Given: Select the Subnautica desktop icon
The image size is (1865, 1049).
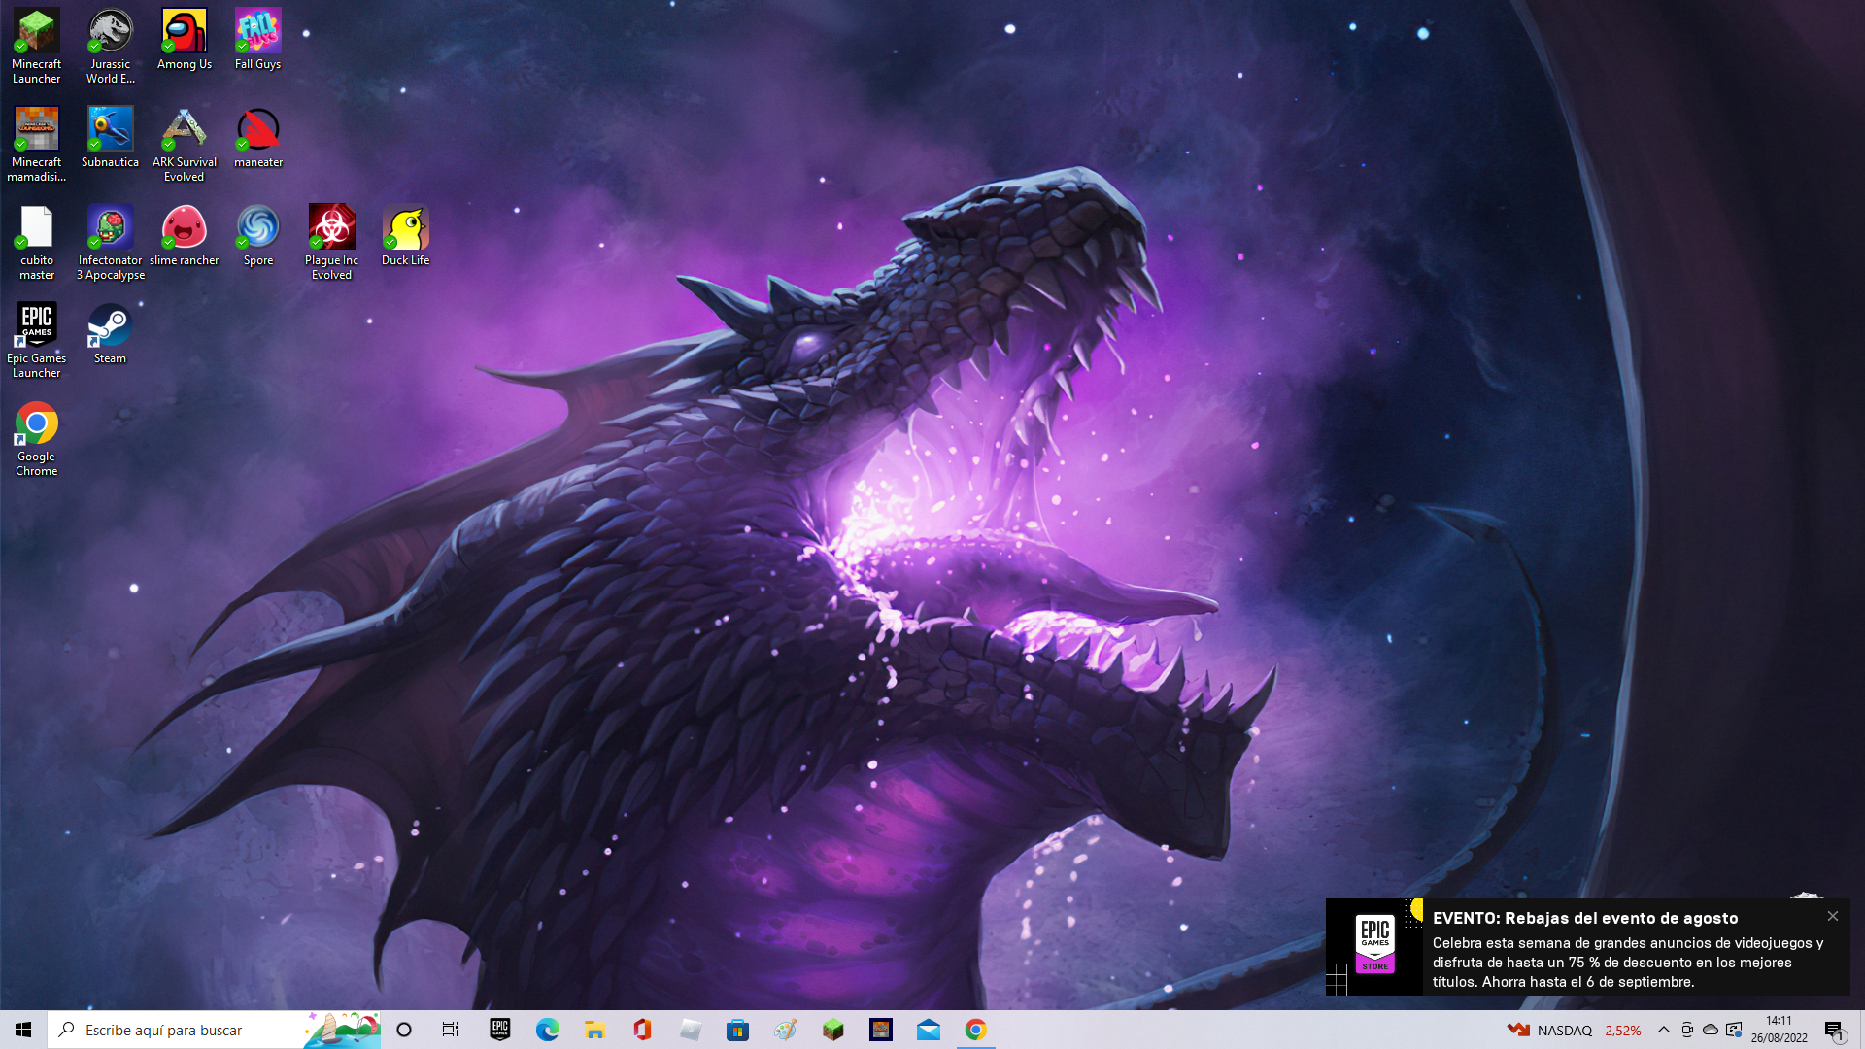Looking at the screenshot, I should 111,137.
